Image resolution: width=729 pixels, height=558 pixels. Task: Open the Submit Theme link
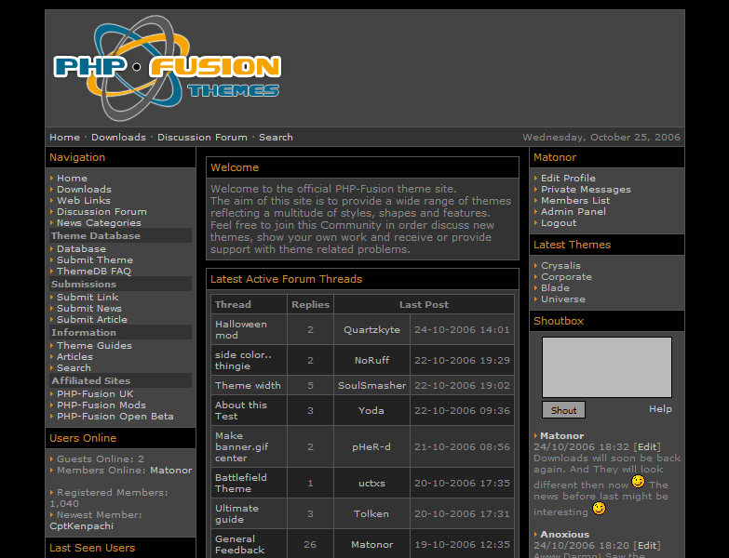coord(95,260)
